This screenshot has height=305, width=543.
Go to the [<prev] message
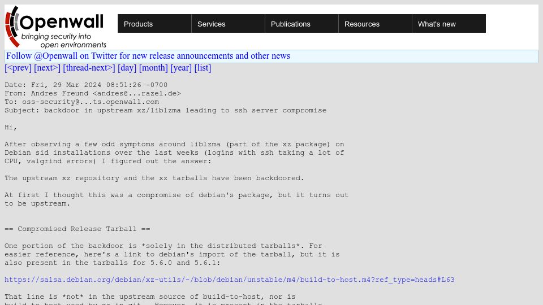tap(18, 68)
